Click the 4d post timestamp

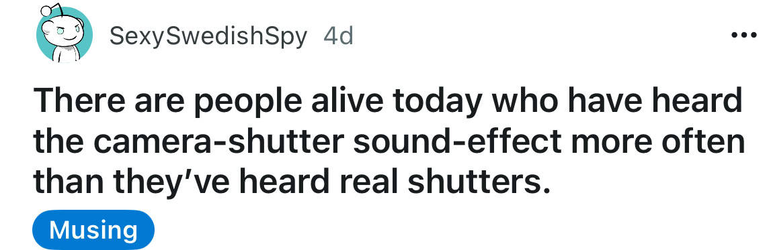click(339, 37)
